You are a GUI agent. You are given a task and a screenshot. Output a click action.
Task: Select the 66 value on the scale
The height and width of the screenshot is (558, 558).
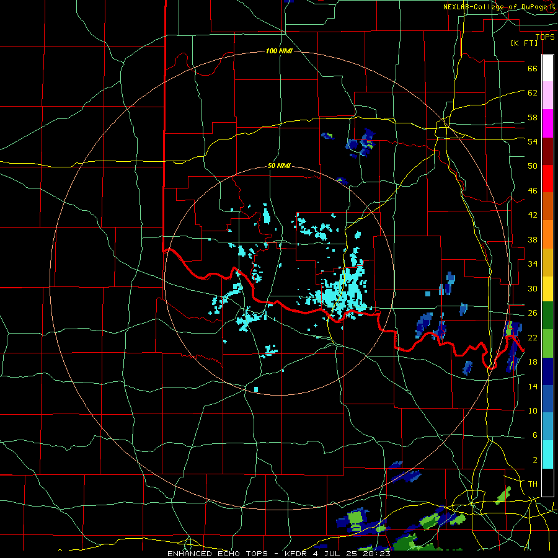[x=533, y=68]
